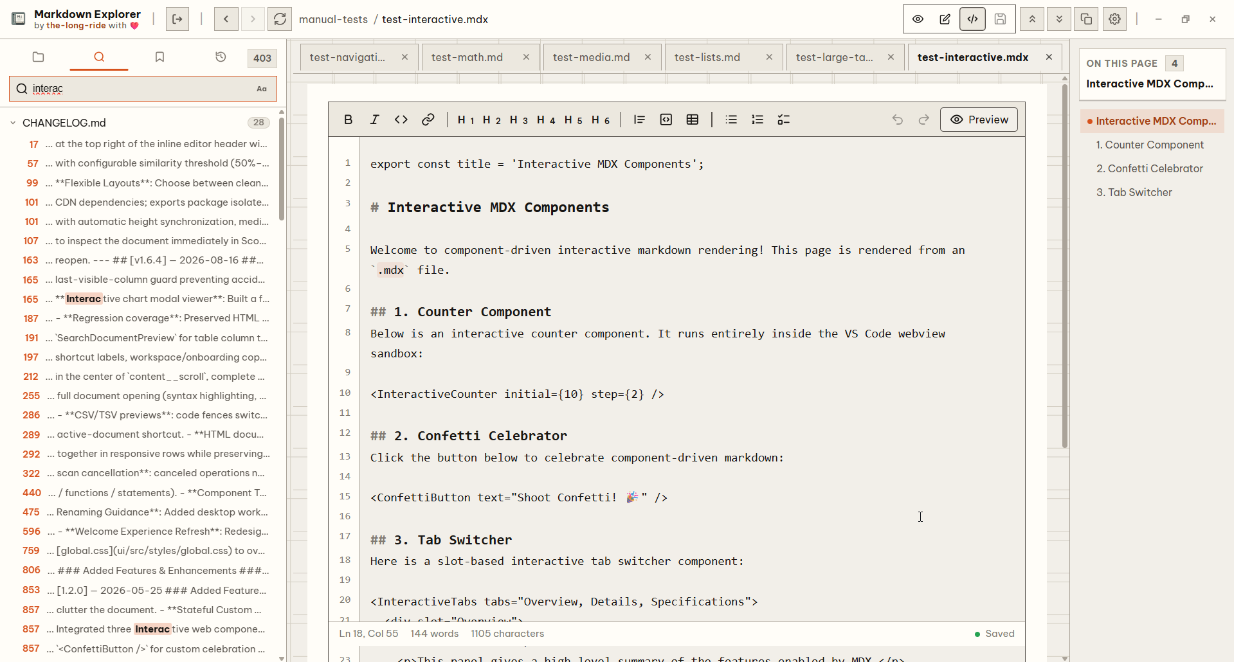
Task: Insert a code block
Action: point(666,120)
